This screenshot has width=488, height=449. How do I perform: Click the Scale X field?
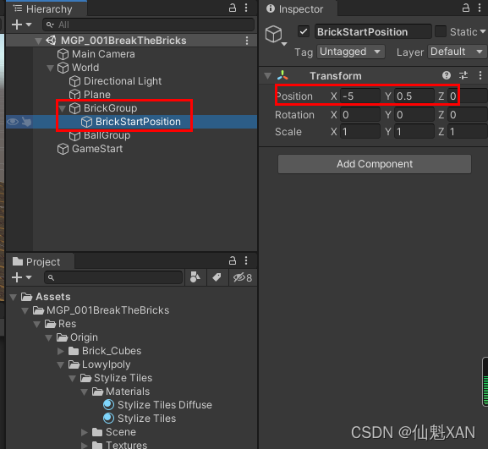pyautogui.click(x=360, y=132)
